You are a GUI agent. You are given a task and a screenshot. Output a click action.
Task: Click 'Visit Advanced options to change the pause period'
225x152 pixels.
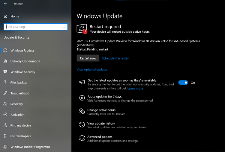tap(120, 100)
